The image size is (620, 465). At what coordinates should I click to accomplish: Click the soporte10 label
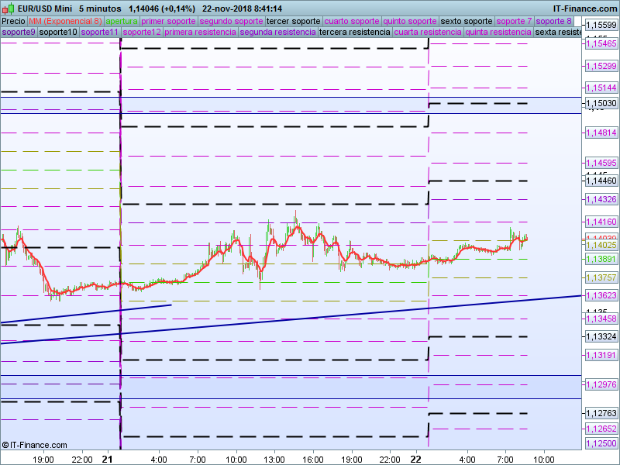[58, 33]
